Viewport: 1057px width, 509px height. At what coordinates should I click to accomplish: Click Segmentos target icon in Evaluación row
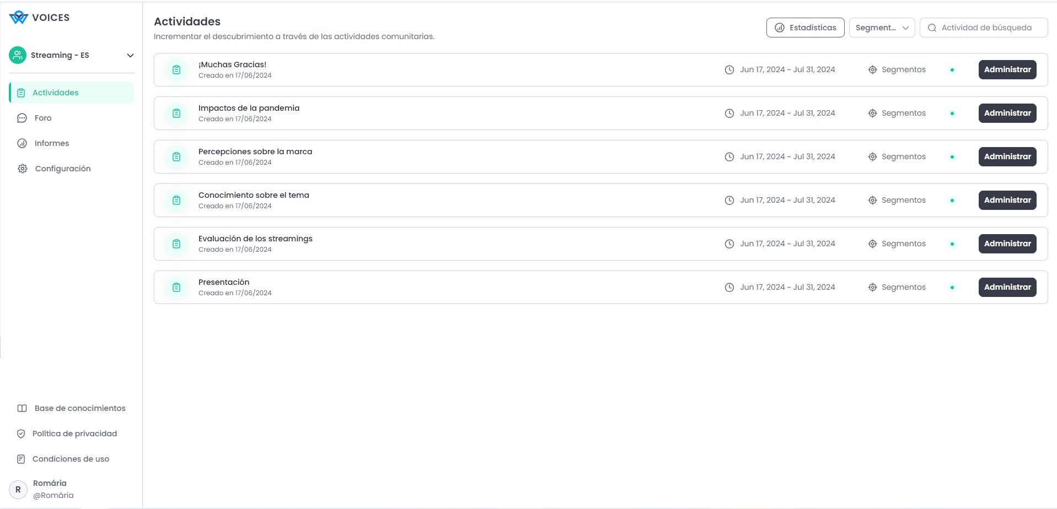click(x=872, y=244)
